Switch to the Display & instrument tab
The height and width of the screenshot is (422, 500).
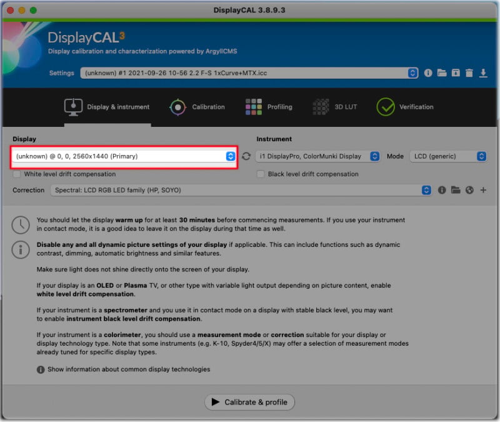pyautogui.click(x=107, y=107)
